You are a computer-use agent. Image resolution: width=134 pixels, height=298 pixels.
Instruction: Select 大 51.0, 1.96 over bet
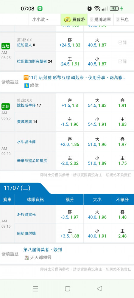pyautogui.click(x=97, y=142)
